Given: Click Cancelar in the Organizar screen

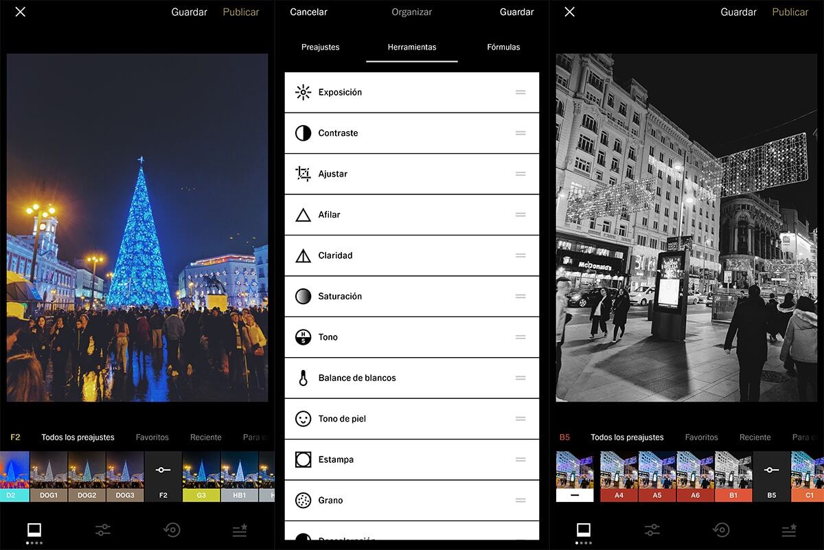Looking at the screenshot, I should tap(308, 12).
